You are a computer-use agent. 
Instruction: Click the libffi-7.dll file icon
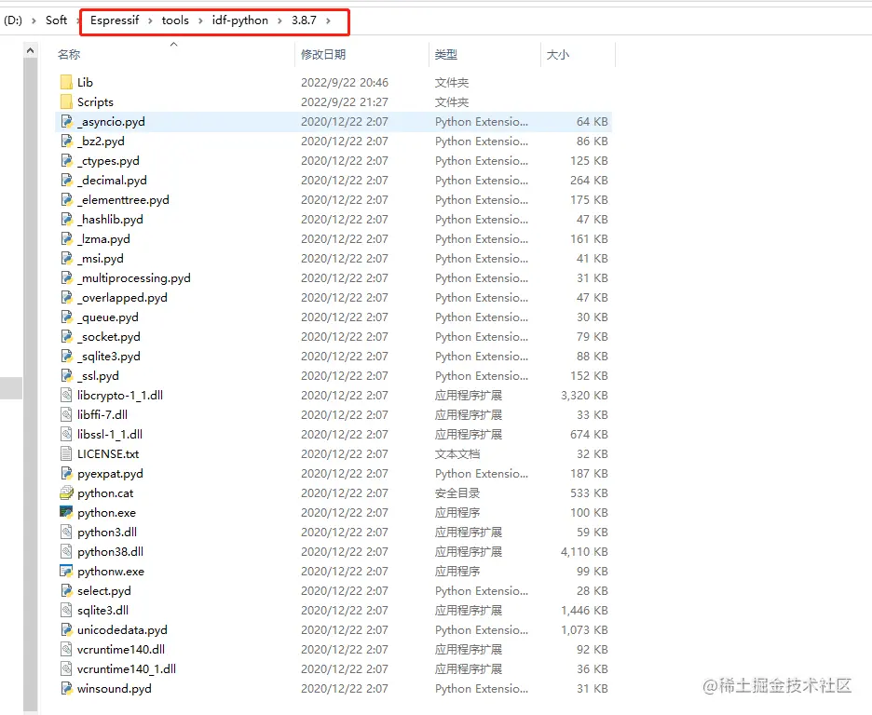tap(66, 414)
